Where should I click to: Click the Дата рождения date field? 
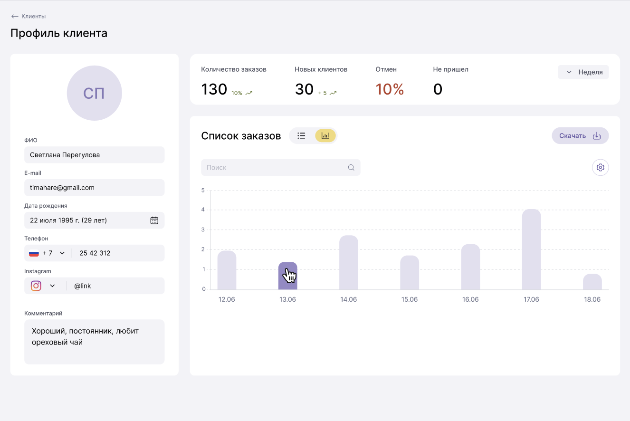tap(95, 220)
